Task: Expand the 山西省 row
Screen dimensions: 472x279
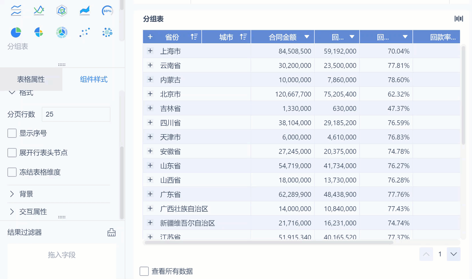Action: [x=150, y=180]
